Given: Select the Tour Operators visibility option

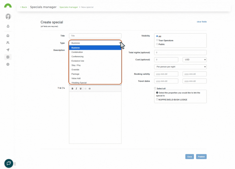Looking at the screenshot, I should point(157,40).
